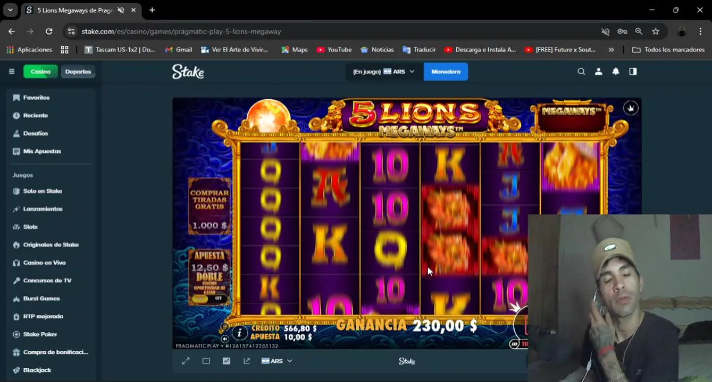Unmute the browser tab audio icon
Viewport: 712px width, 382px height.
pos(121,10)
